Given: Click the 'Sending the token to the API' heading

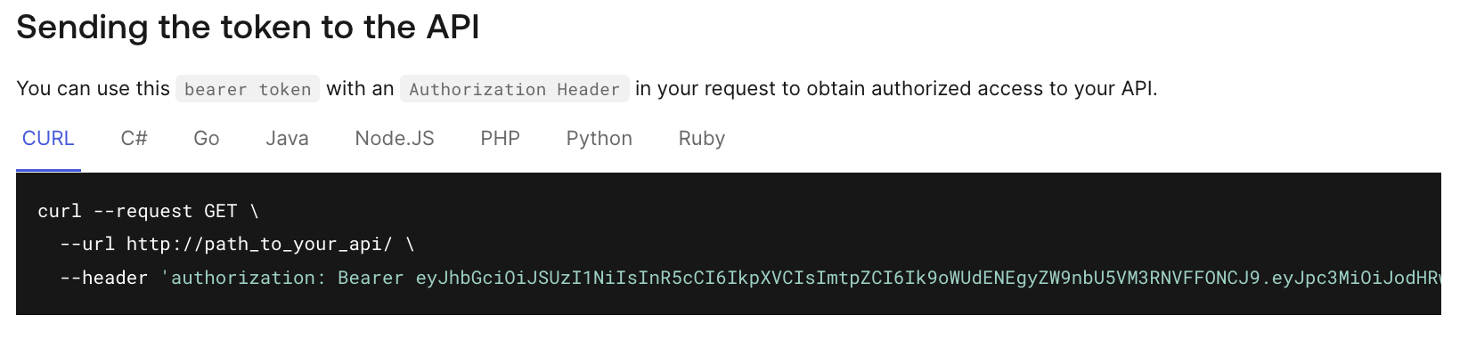Looking at the screenshot, I should pyautogui.click(x=248, y=28).
